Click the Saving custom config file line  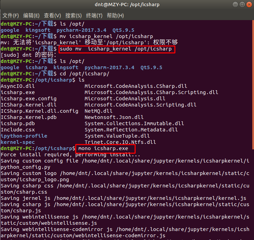(125, 164)
